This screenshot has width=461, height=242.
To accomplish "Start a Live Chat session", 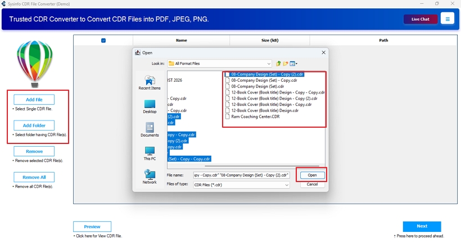I will pos(421,19).
